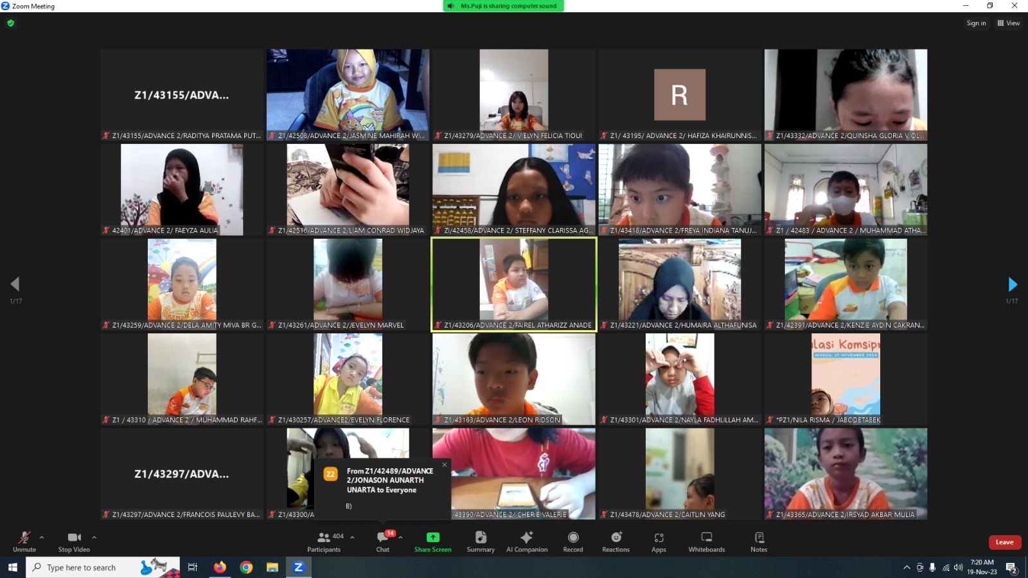Expand video options arrow beside Stop Video
The width and height of the screenshot is (1028, 578).
point(94,538)
